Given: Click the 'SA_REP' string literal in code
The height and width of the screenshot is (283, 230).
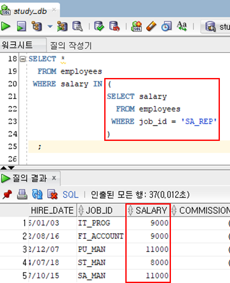Looking at the screenshot, I should [x=199, y=121].
